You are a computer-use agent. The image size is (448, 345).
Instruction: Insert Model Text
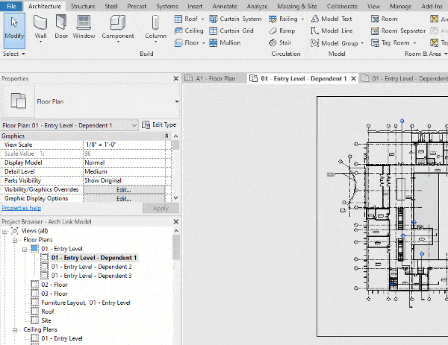pyautogui.click(x=331, y=19)
